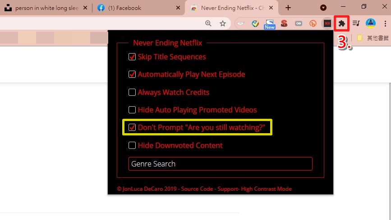Click the Bitly extension icon
The width and height of the screenshot is (391, 220).
[313, 23]
